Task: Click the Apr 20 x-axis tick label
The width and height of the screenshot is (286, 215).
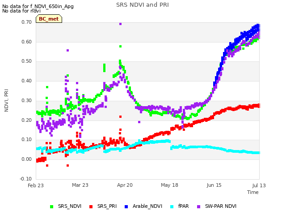Action: click(125, 185)
